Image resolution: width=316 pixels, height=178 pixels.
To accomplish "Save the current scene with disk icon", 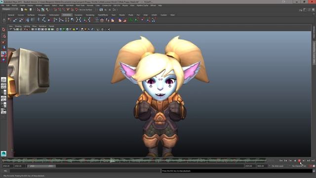I will click(x=31, y=10).
